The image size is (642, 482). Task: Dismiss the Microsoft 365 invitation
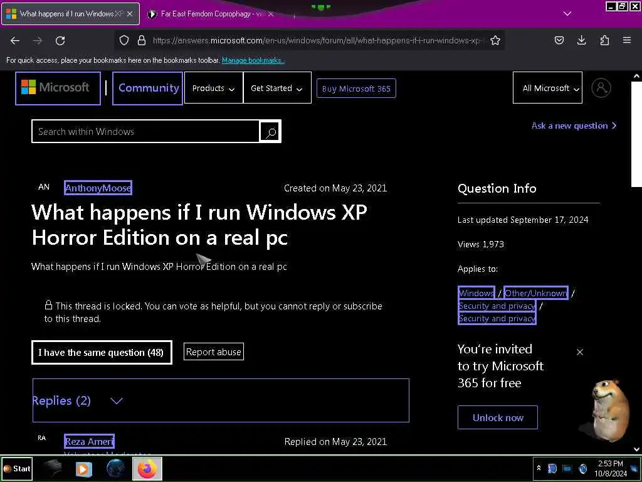click(580, 352)
